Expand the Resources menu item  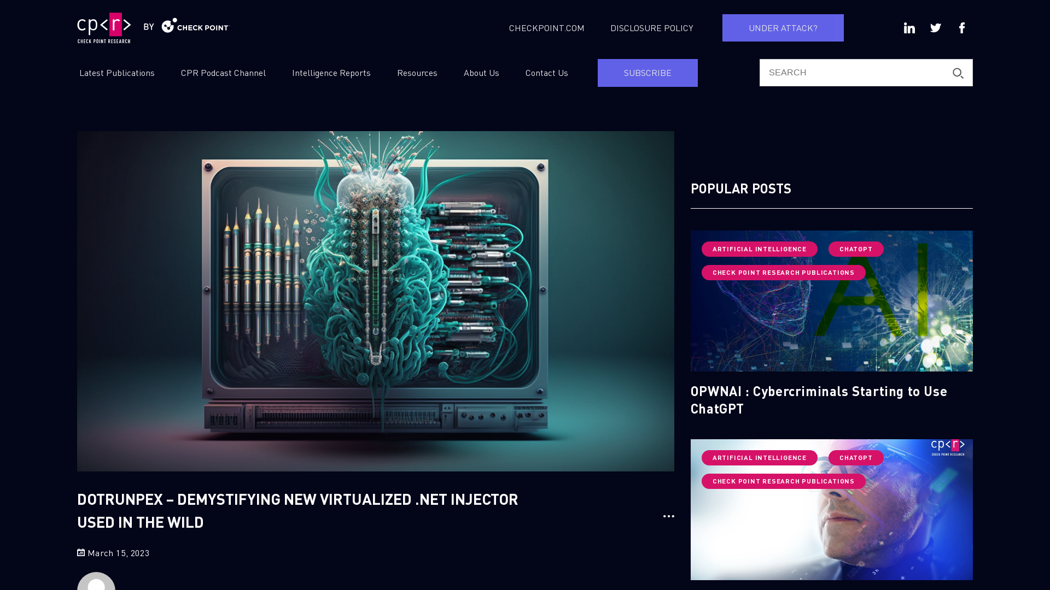[x=418, y=73]
